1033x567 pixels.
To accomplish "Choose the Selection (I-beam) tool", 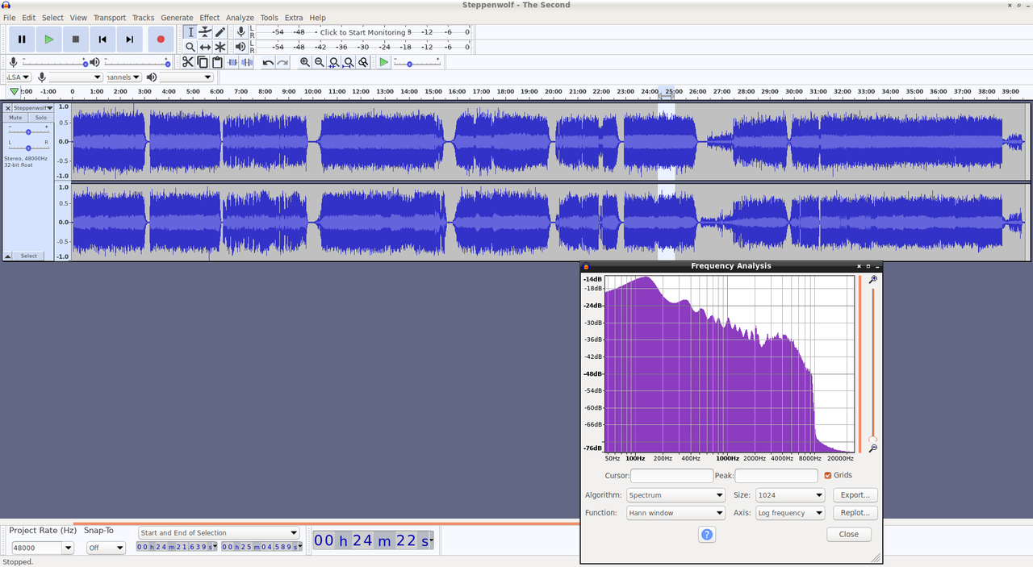I will point(190,32).
